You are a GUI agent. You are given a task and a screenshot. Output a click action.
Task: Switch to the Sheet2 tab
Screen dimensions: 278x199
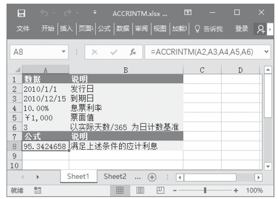click(x=115, y=177)
